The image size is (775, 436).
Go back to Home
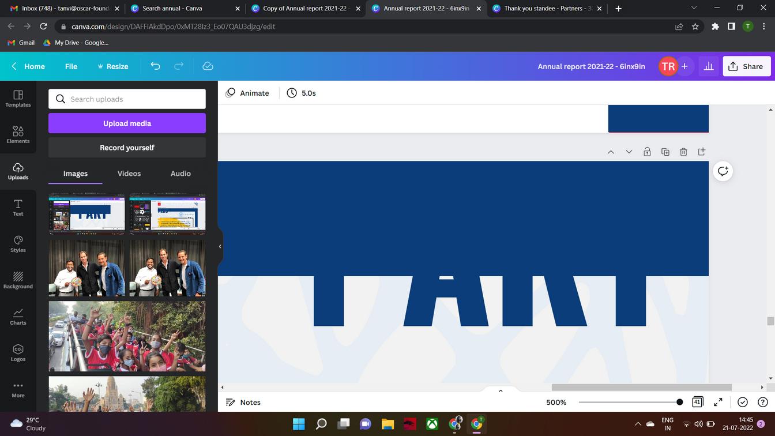click(x=28, y=66)
